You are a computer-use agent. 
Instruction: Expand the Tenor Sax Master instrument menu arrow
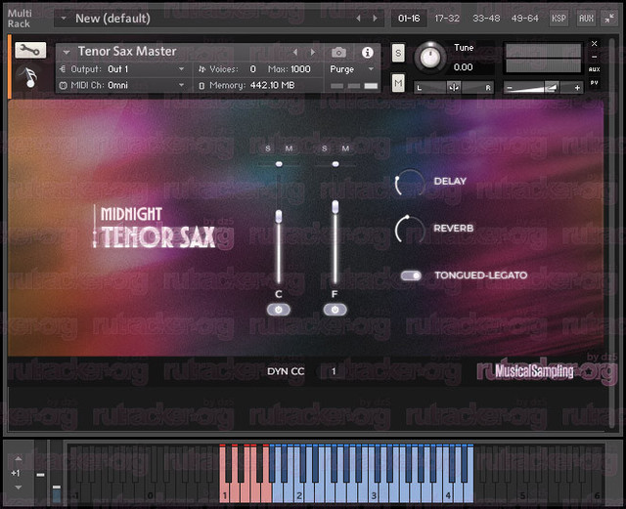tap(67, 52)
